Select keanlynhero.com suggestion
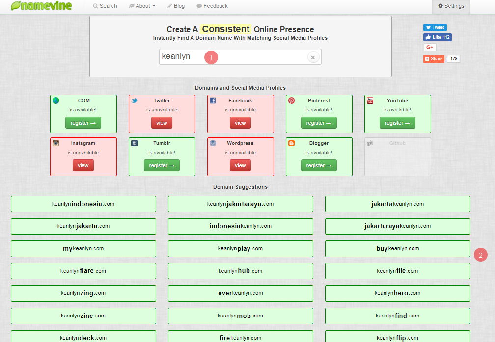This screenshot has height=342, width=495. click(x=398, y=293)
